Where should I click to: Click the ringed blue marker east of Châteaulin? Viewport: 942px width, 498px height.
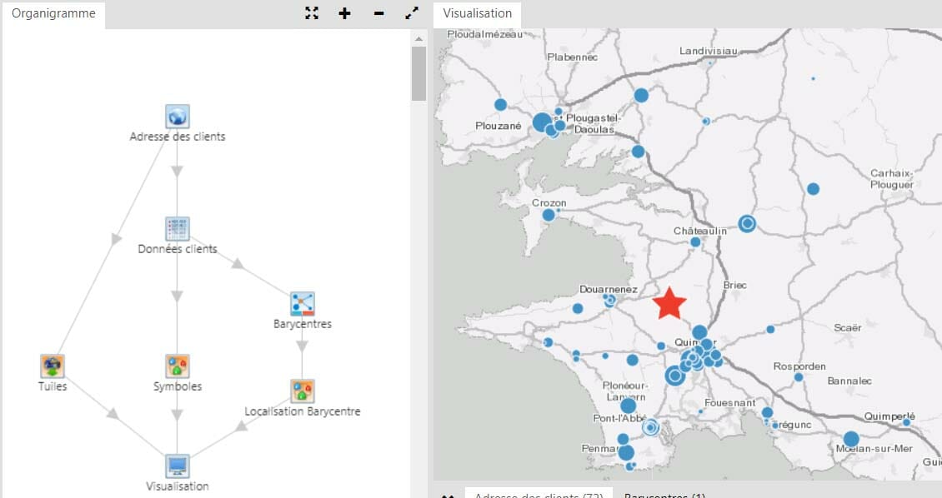747,223
